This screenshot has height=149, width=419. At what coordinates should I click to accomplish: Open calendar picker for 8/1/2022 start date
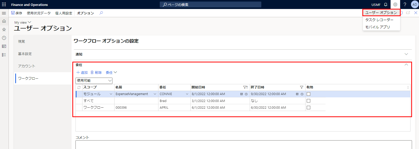pos(241,94)
